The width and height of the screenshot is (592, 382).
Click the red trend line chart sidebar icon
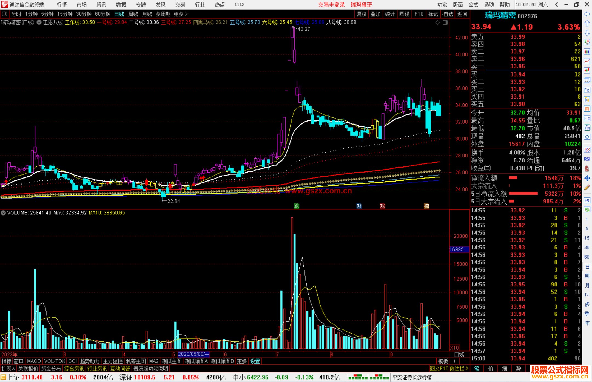(587, 61)
